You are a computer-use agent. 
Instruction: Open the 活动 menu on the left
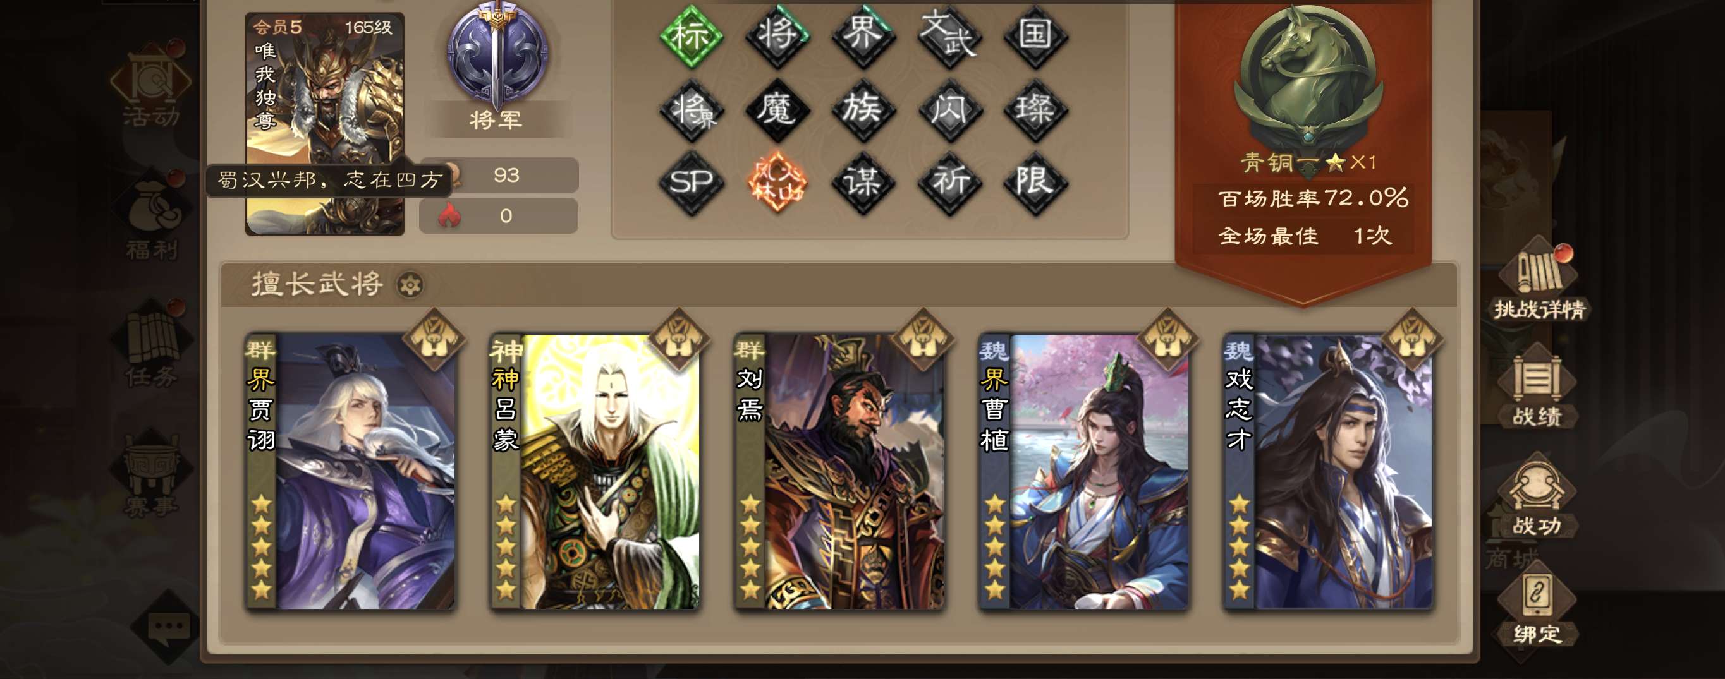(x=151, y=87)
